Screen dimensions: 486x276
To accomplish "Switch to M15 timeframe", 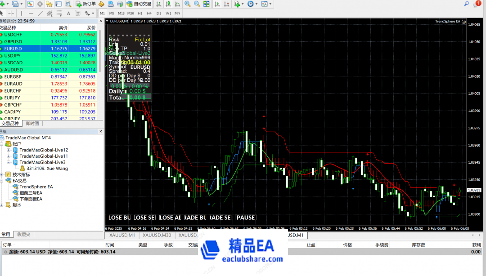I will tap(119, 13).
